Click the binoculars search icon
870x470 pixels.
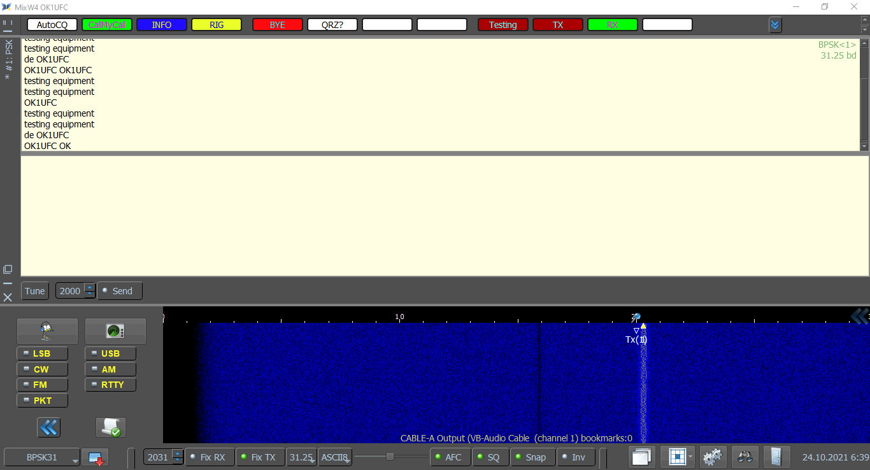click(x=745, y=457)
